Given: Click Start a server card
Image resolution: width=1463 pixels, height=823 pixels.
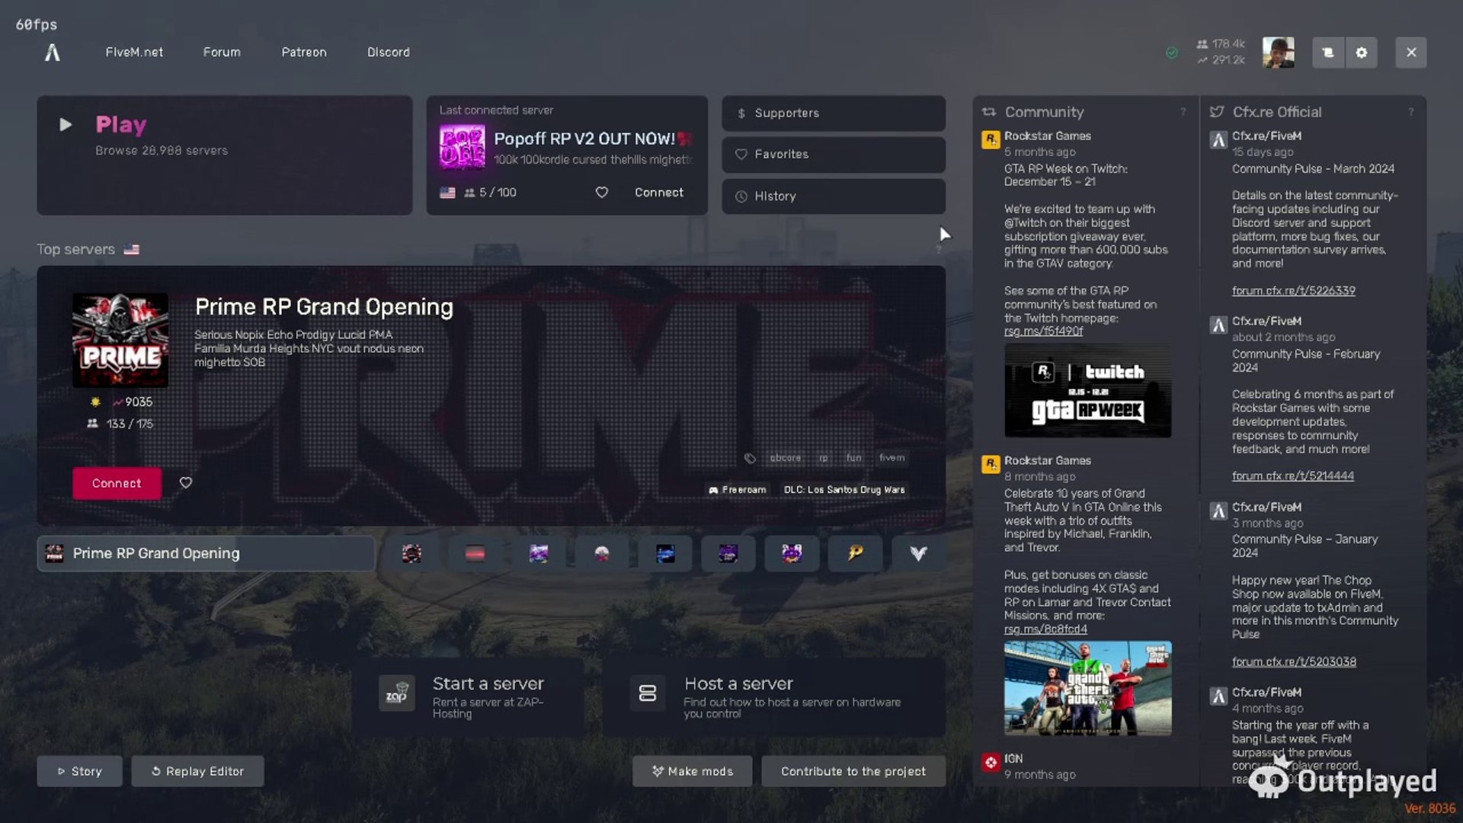Looking at the screenshot, I should 468,697.
